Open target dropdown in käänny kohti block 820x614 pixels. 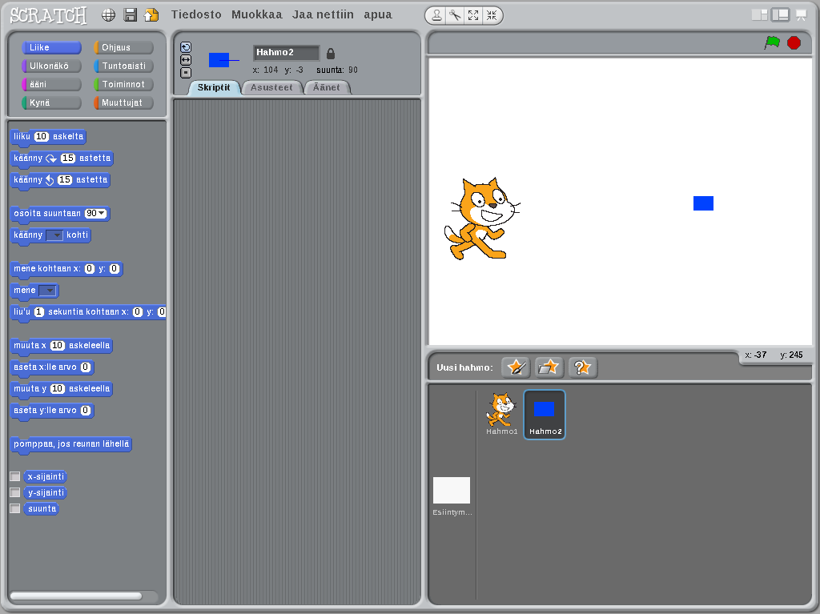point(54,235)
